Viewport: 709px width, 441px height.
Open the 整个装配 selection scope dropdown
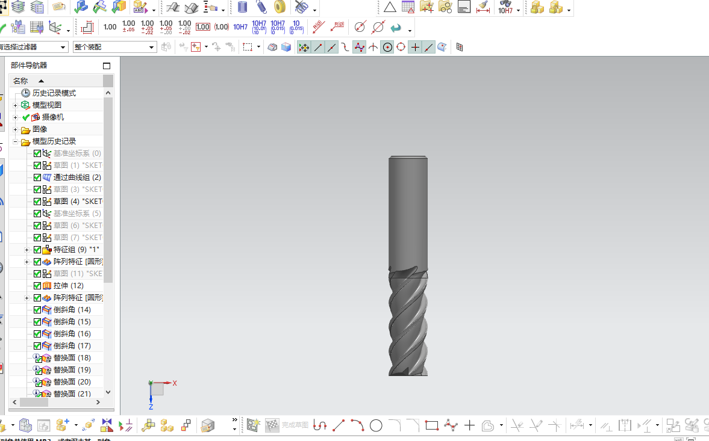pos(151,48)
